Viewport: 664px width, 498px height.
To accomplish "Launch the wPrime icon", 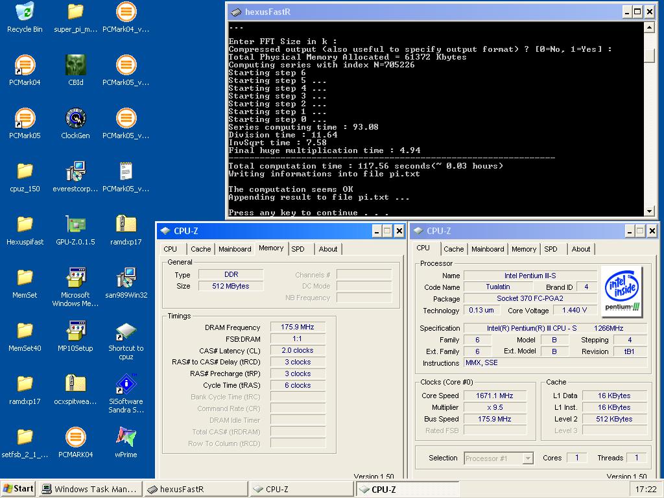I will coord(126,437).
